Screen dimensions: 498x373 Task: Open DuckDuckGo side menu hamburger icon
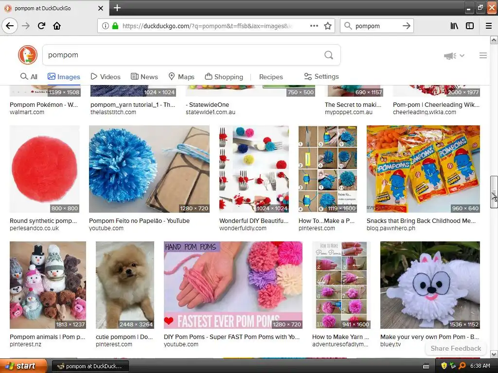coord(483,55)
